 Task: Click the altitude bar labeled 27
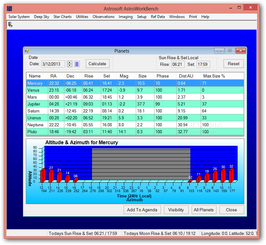[x=51, y=176]
